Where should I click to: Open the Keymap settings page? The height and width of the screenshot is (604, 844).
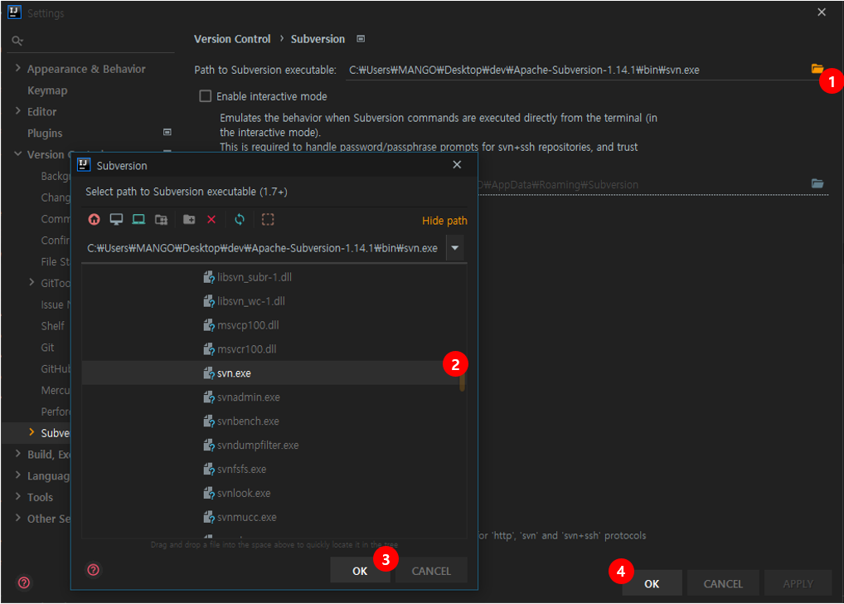point(47,90)
